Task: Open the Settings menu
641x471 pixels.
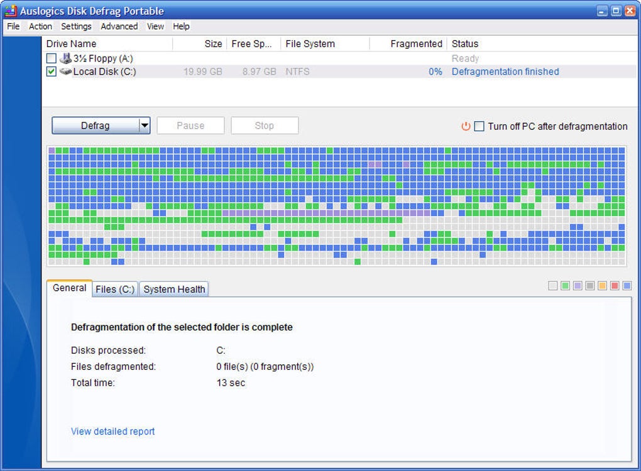Action: coord(76,26)
